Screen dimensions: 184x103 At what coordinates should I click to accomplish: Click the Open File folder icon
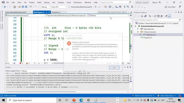20,7
